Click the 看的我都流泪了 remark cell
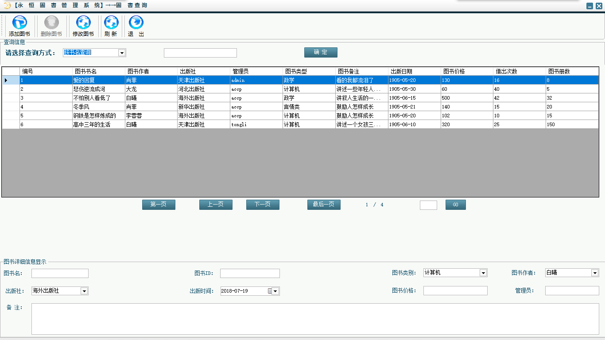The width and height of the screenshot is (605, 340). (x=362, y=80)
